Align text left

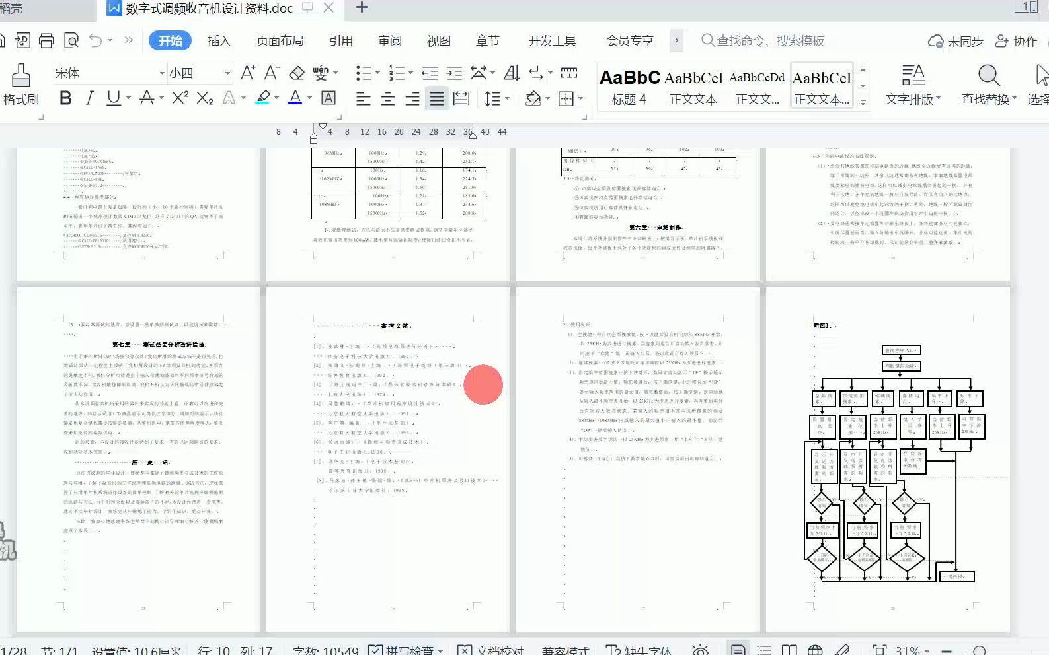coord(363,99)
